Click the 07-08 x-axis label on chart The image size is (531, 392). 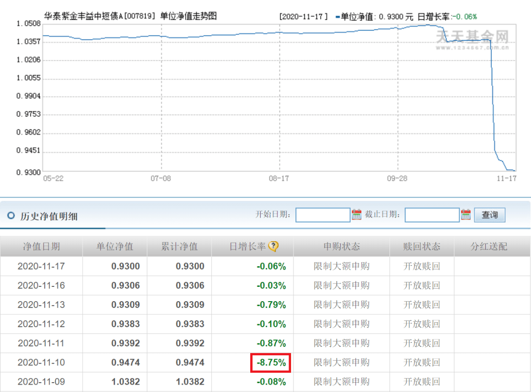click(161, 178)
